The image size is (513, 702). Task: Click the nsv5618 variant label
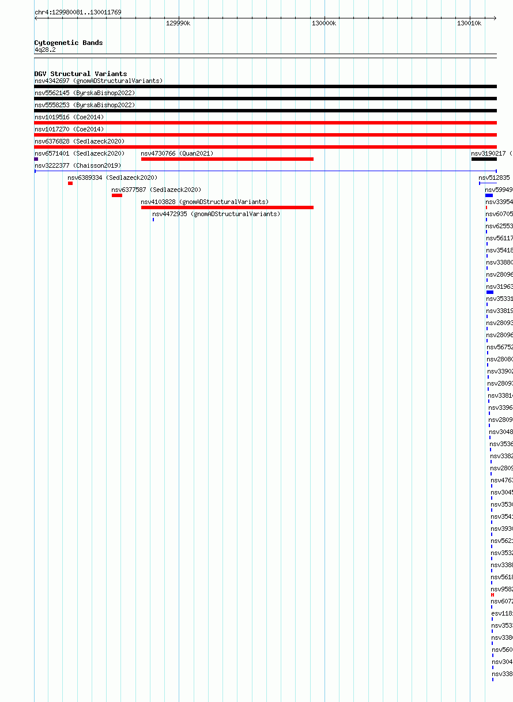click(x=502, y=577)
